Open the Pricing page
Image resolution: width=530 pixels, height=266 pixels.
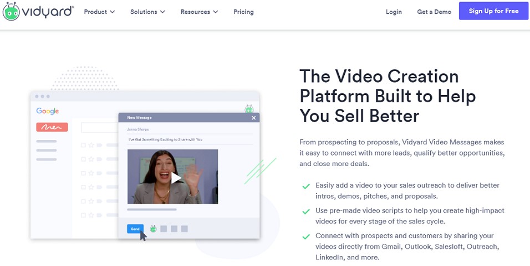(243, 12)
